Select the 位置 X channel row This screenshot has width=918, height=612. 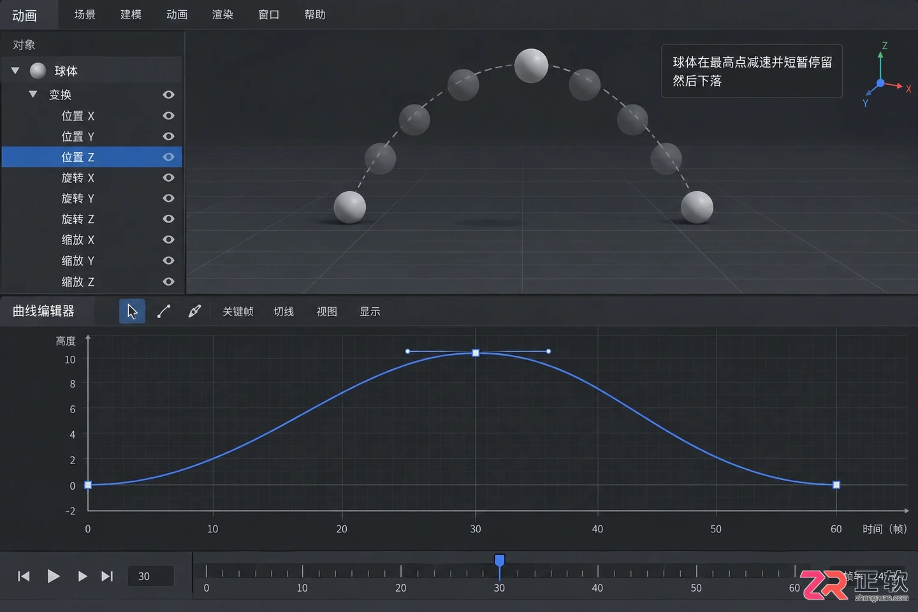coord(92,115)
